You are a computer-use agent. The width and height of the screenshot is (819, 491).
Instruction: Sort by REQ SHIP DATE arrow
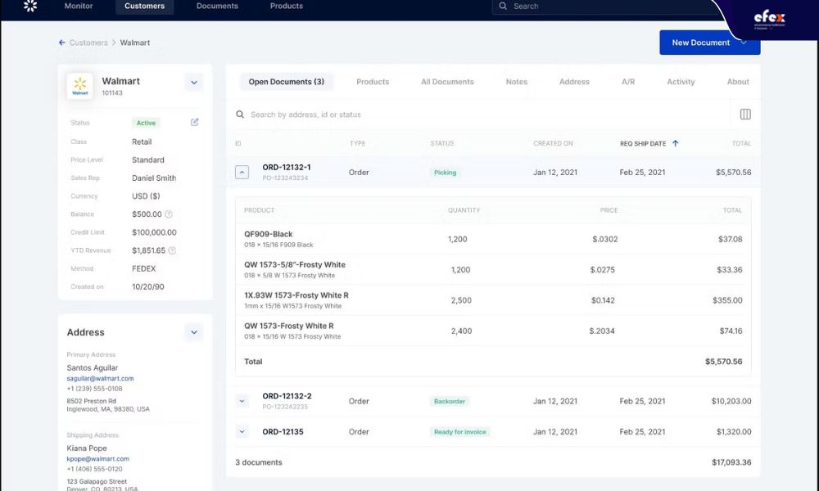point(676,143)
